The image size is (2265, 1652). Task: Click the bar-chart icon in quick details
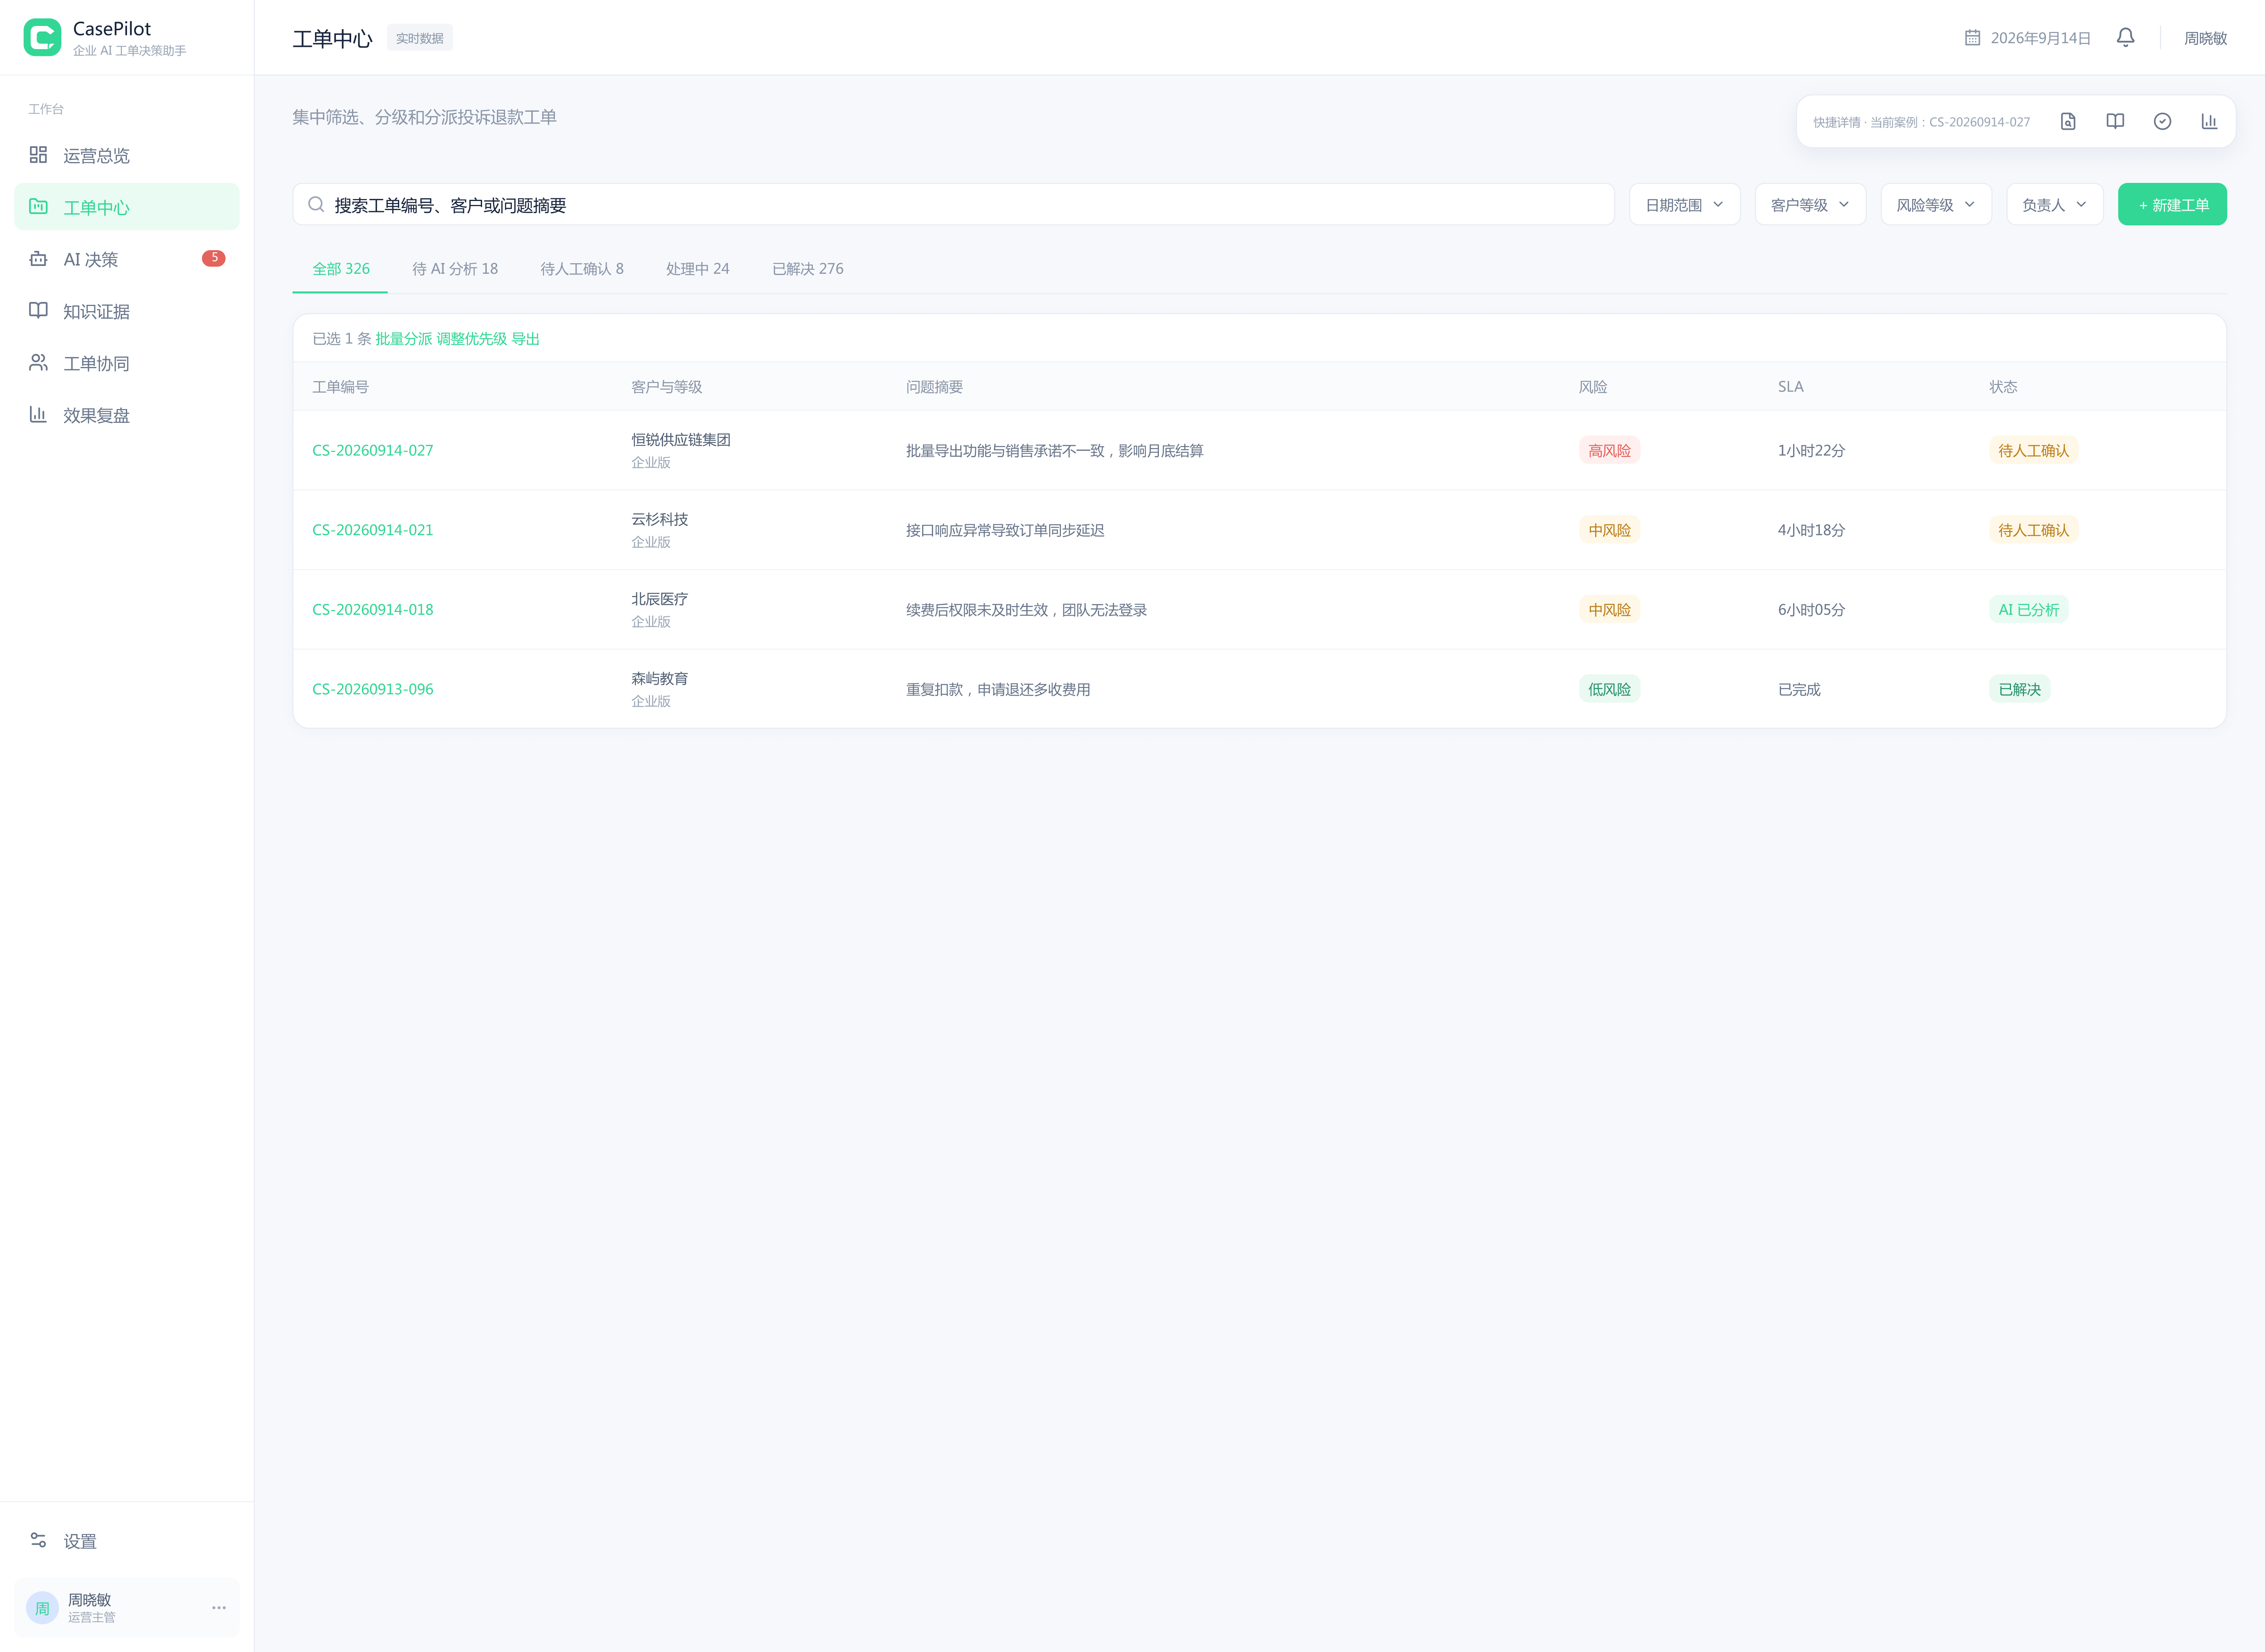(x=2209, y=122)
